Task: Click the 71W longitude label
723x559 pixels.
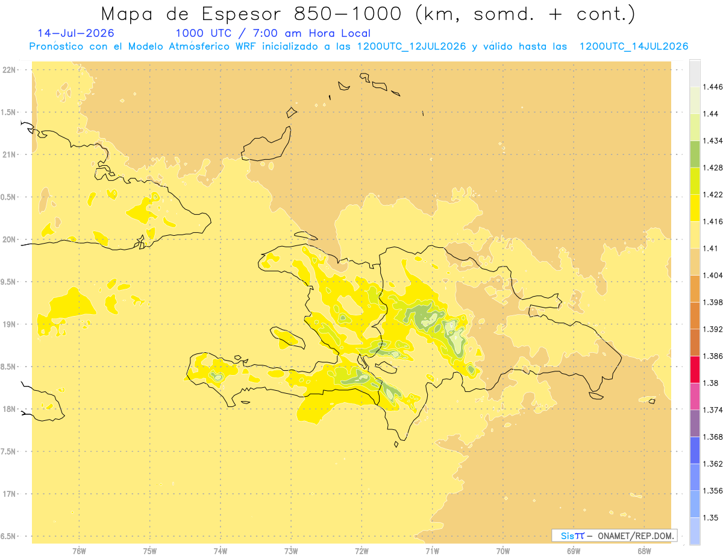Action: (433, 551)
